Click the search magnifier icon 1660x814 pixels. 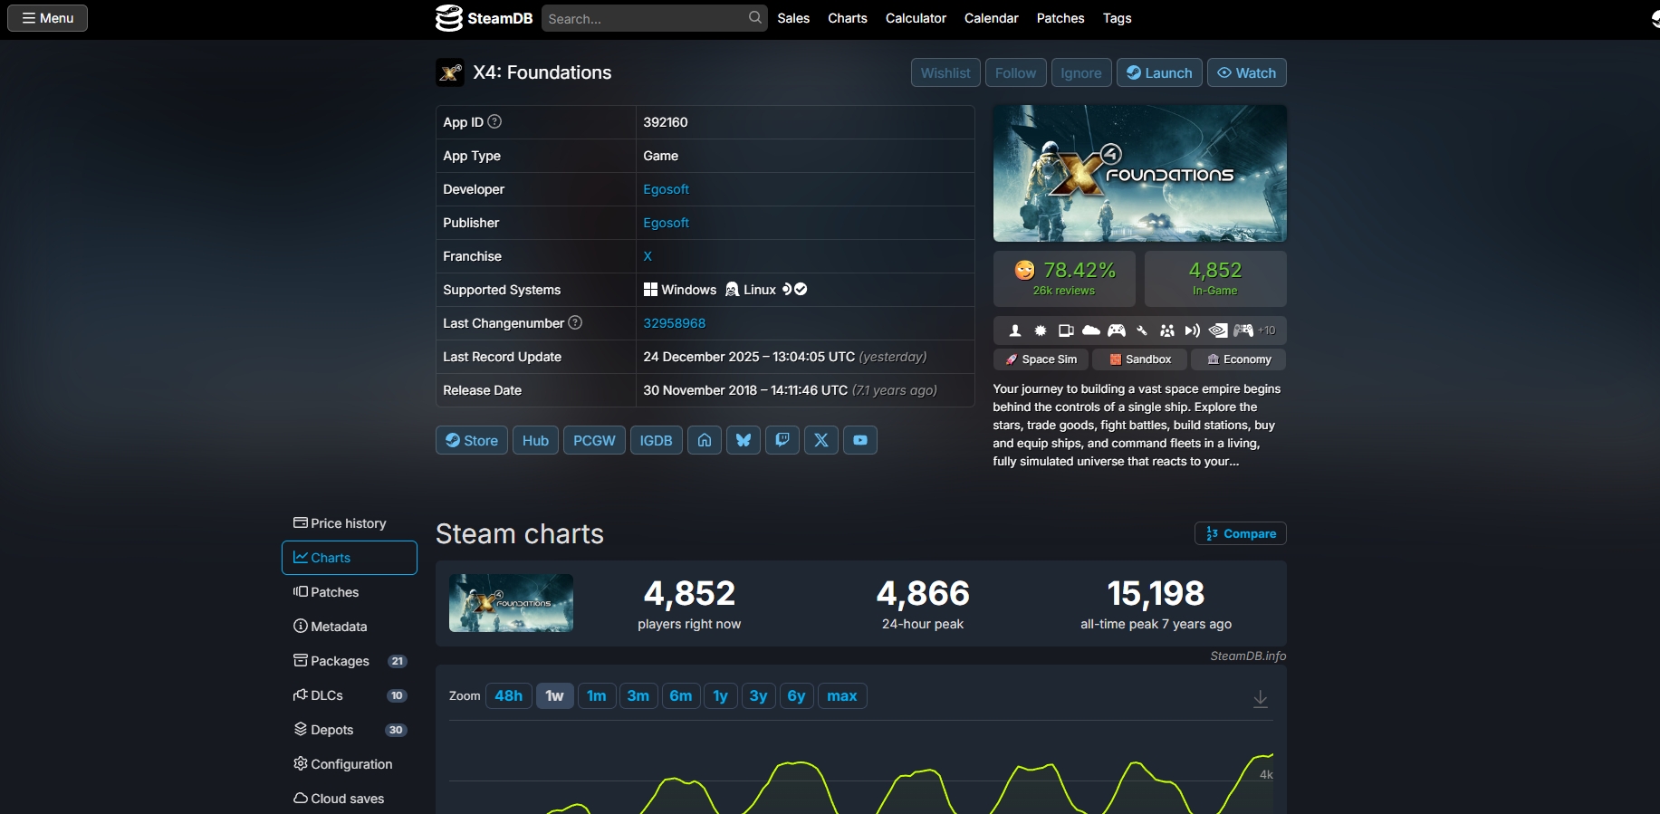(755, 18)
